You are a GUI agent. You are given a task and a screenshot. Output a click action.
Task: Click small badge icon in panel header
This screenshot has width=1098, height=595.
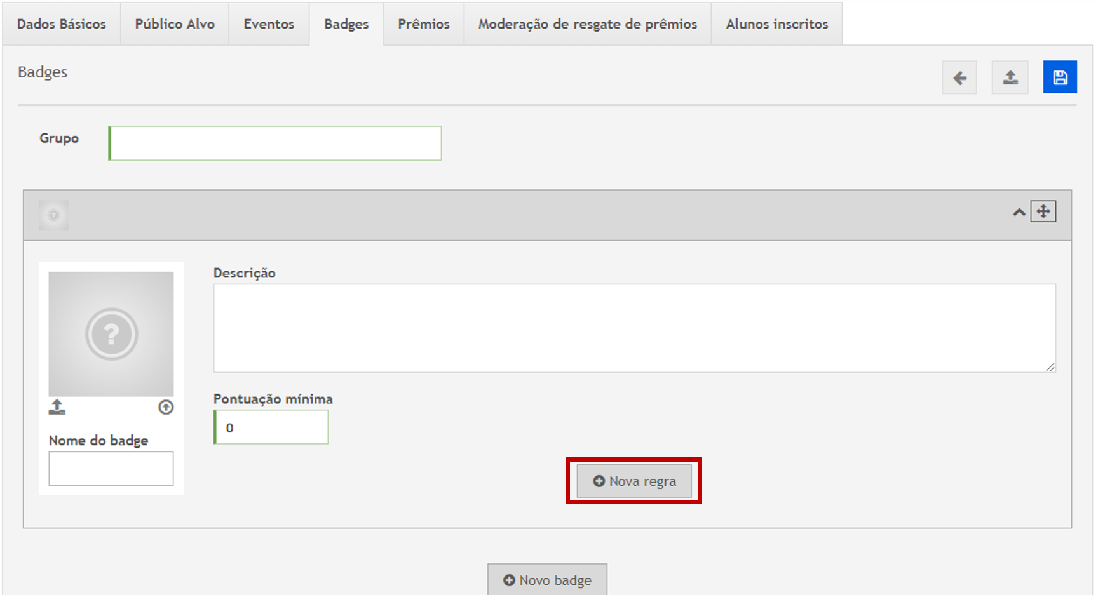point(53,215)
